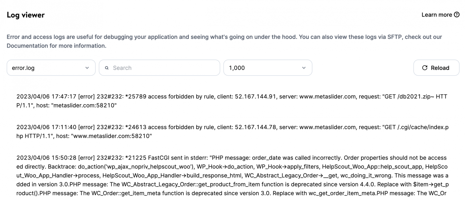The width and height of the screenshot is (465, 197).
Task: Click the circular reload arrow icon
Action: 425,68
